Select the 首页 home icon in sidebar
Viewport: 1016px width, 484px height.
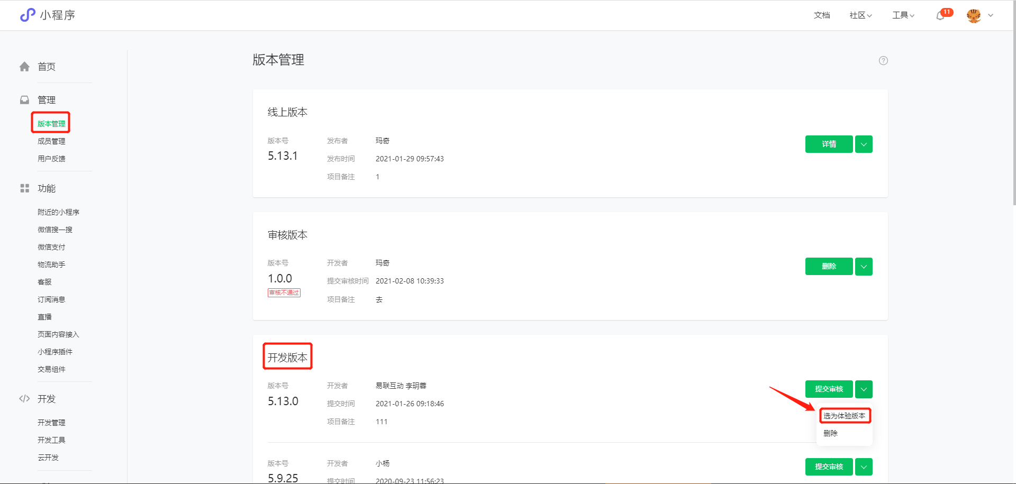[x=24, y=66]
